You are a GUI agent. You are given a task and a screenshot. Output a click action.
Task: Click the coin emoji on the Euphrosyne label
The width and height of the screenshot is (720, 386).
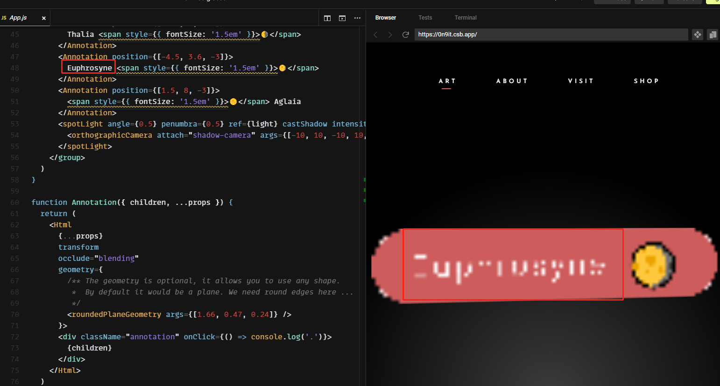coord(653,264)
